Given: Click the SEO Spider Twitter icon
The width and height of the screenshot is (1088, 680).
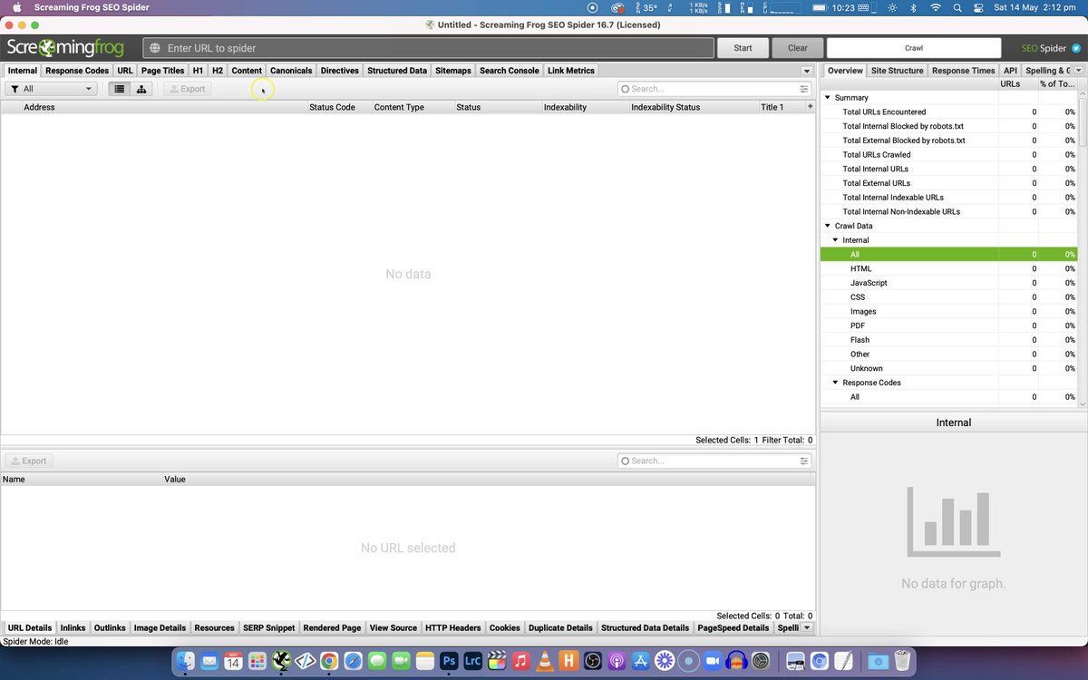Looking at the screenshot, I should pos(1076,48).
